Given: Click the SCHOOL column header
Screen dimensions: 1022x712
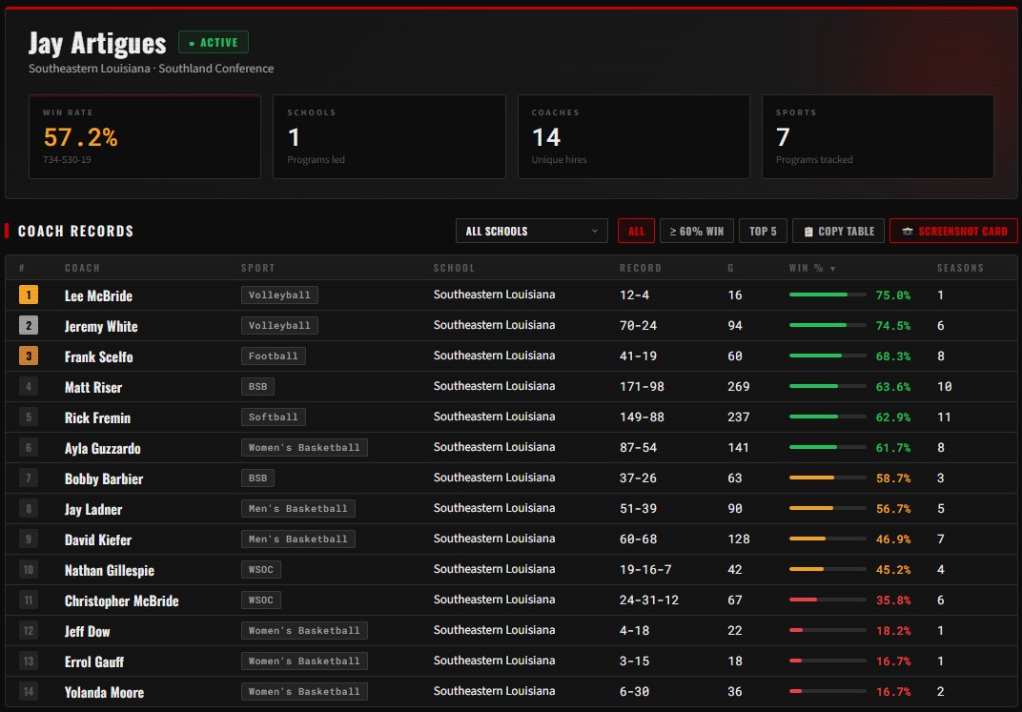Looking at the screenshot, I should click(455, 268).
